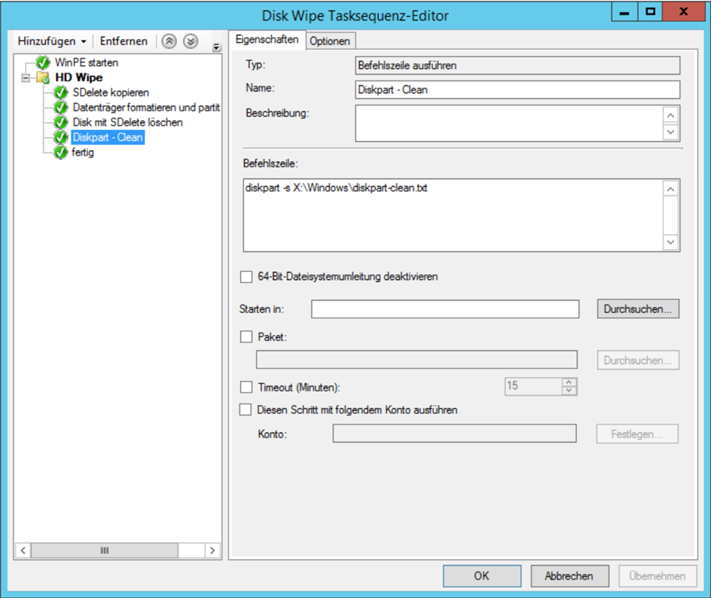Click the tree panel horizontal scrollbar

pos(104,550)
